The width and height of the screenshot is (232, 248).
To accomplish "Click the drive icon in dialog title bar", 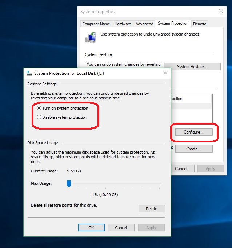I will tap(29, 73).
